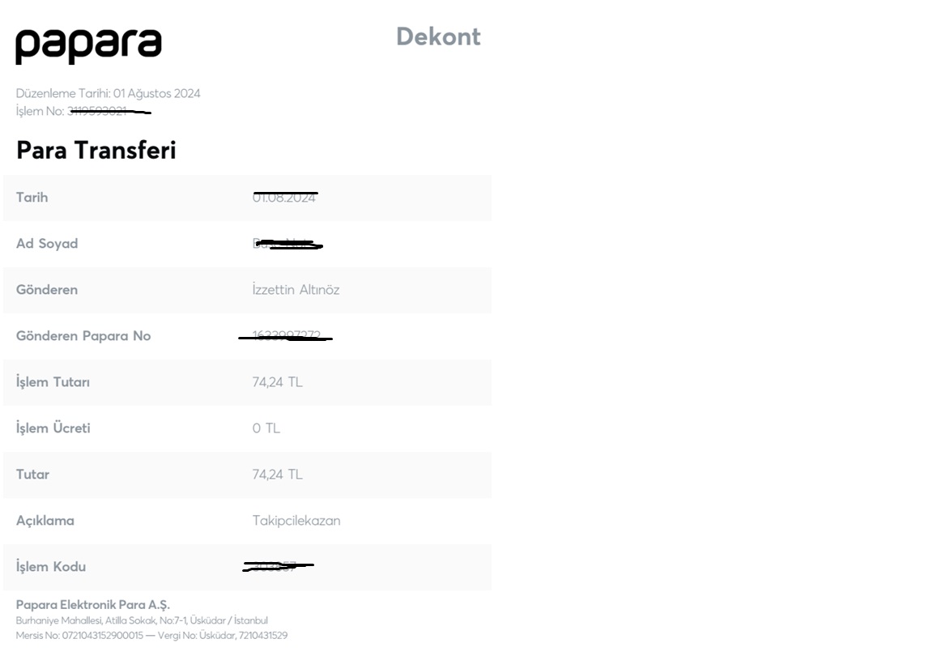Click the Tutar row label

[x=32, y=475]
